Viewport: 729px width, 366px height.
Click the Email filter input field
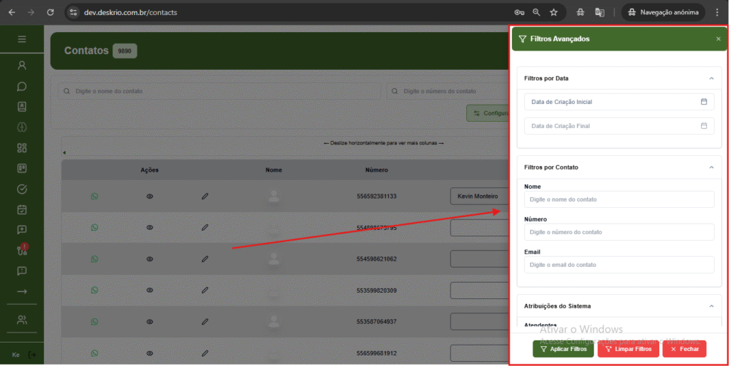(x=618, y=265)
